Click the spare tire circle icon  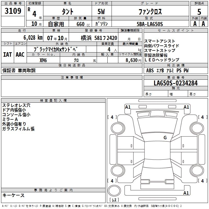(114, 190)
